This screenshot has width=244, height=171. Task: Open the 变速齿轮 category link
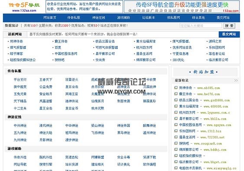point(72,157)
